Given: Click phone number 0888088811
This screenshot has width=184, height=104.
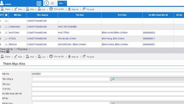Looking at the screenshot, I should tap(149, 39).
